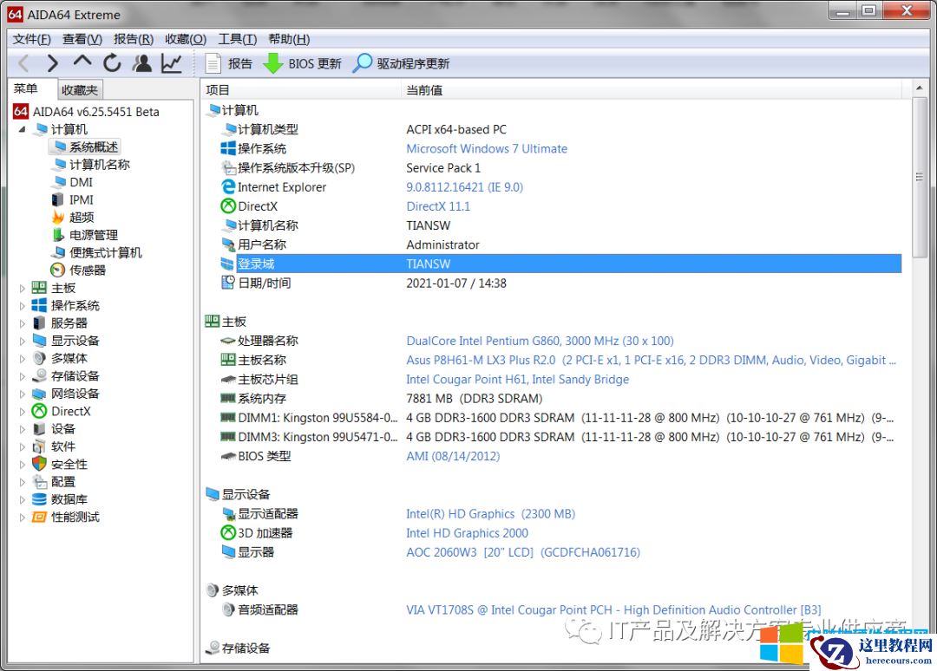This screenshot has width=937, height=671.
Task: Open the 9.0.8112.16421 (IE 9.0) link
Action: (x=464, y=187)
